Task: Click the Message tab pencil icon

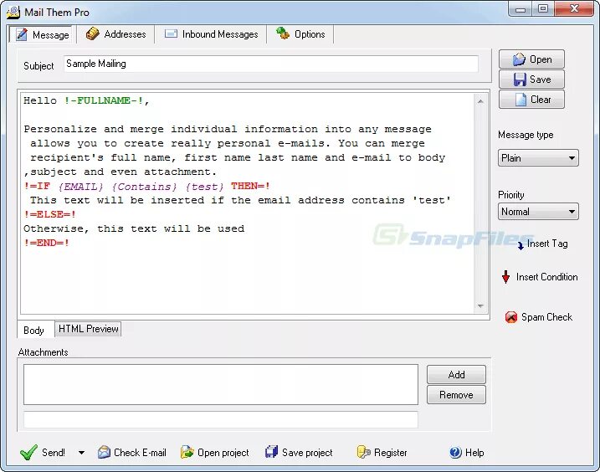Action: pyautogui.click(x=22, y=34)
